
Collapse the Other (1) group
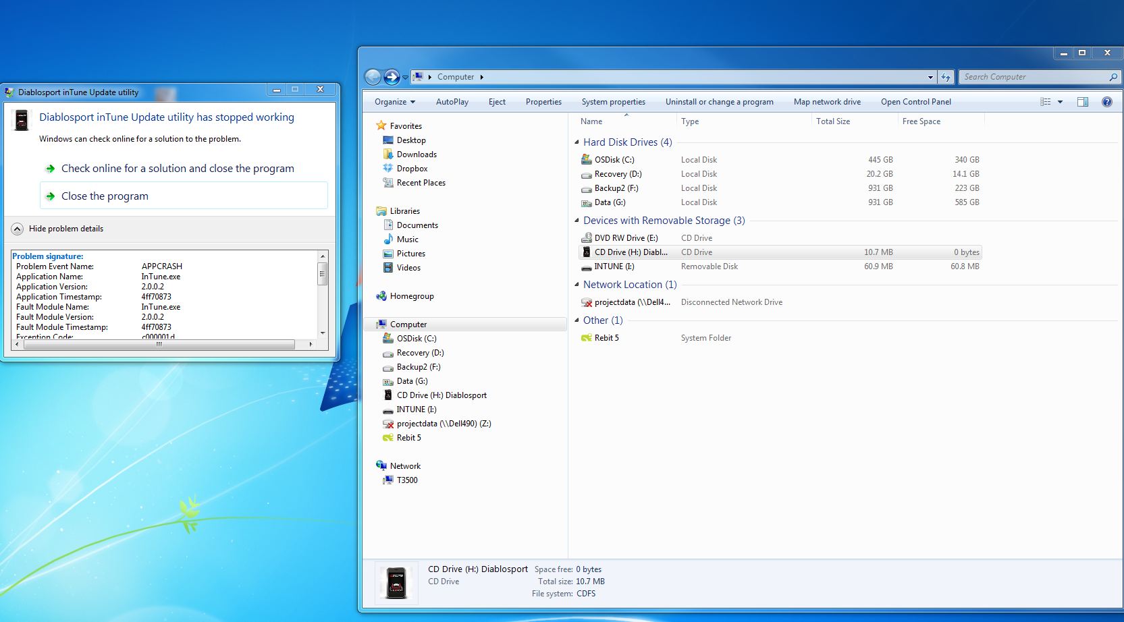[577, 320]
